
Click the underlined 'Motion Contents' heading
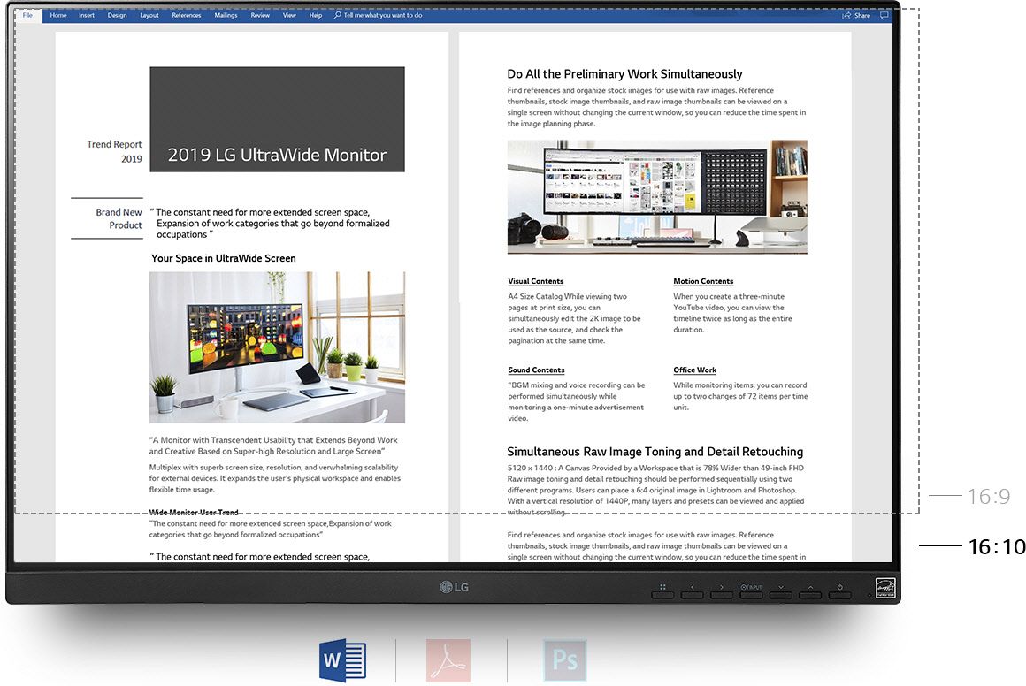click(x=703, y=281)
